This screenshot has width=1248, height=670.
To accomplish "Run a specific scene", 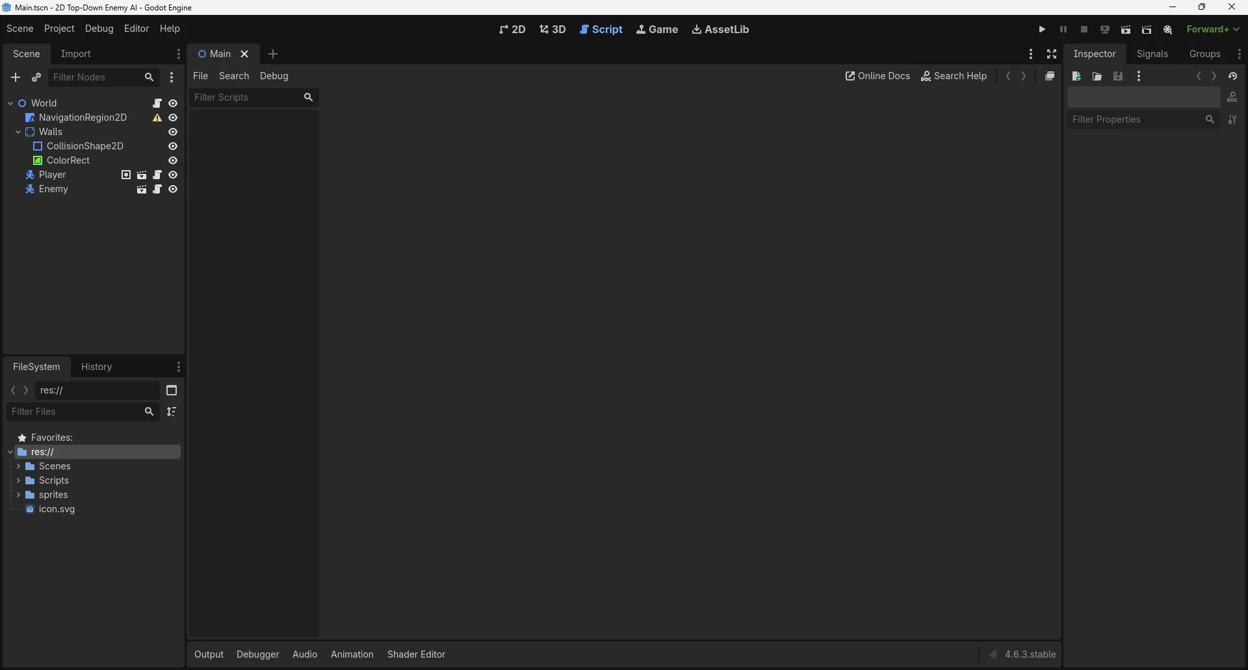I will (x=1147, y=29).
